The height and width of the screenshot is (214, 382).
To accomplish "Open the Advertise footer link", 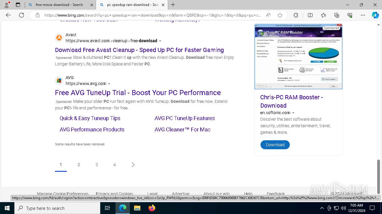I will coord(181,193).
